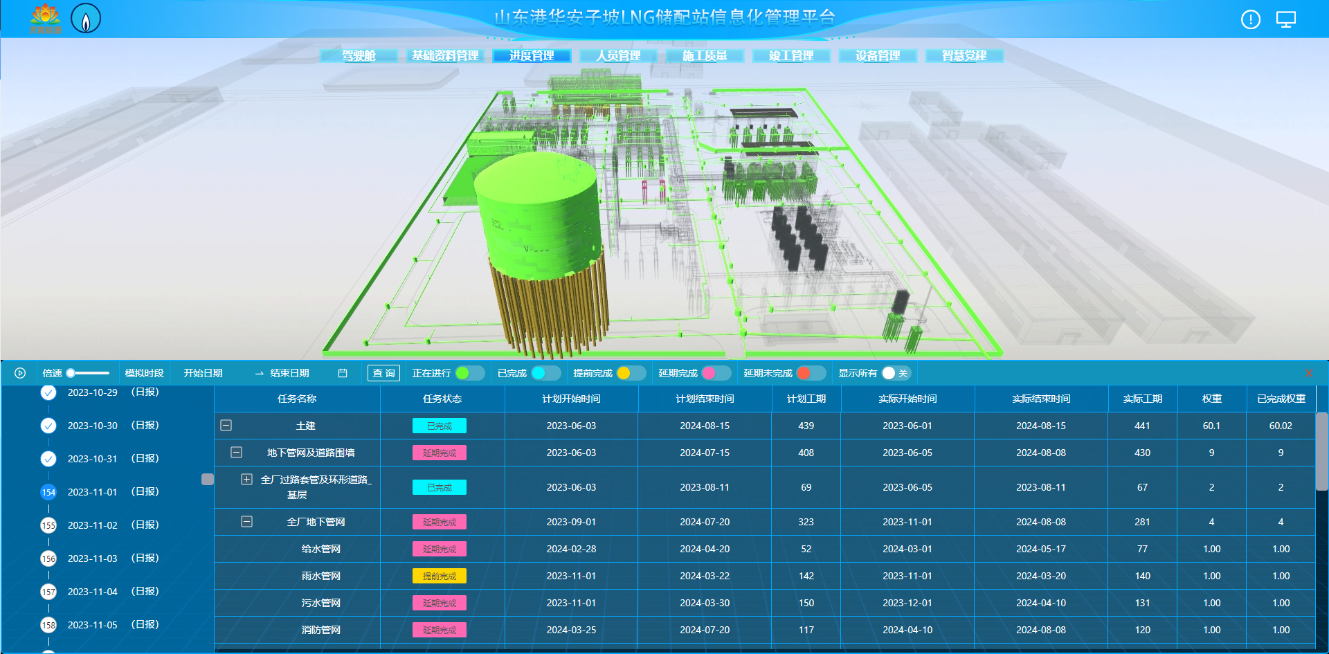Image resolution: width=1329 pixels, height=654 pixels.
Task: Open the 竣工管理 tab
Action: (x=791, y=55)
